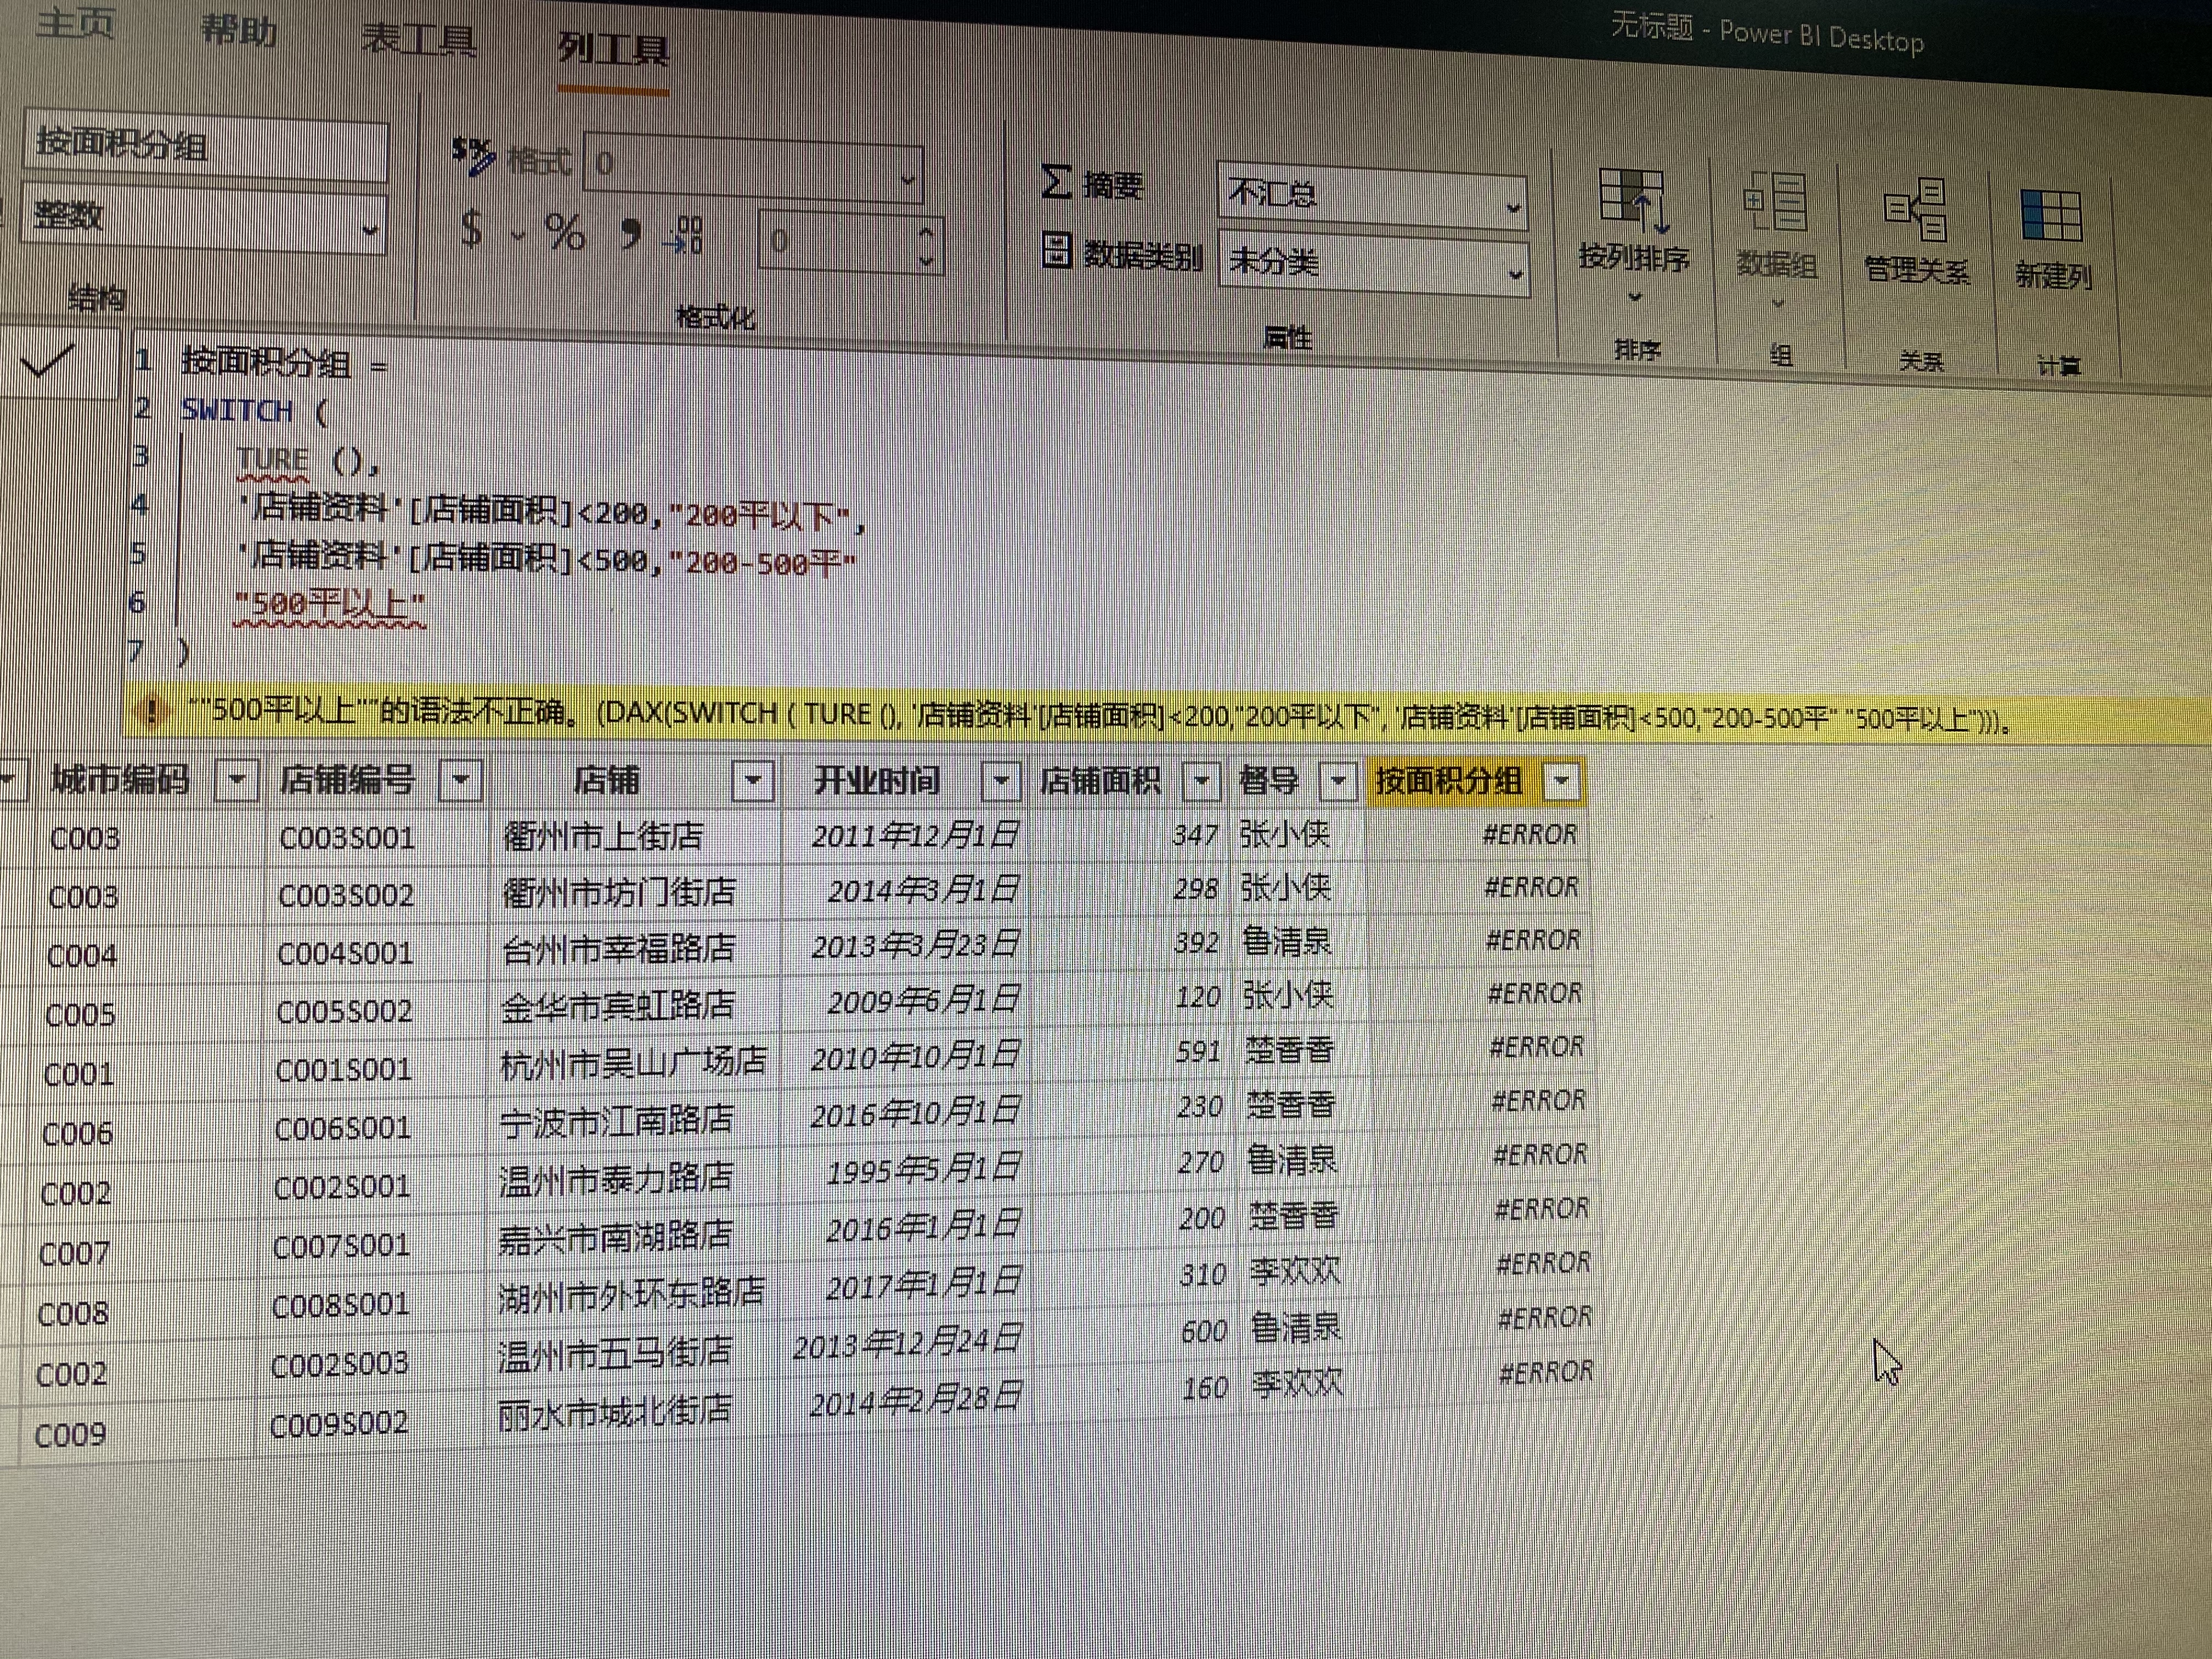The width and height of the screenshot is (2212, 1659).
Task: Open filter arrow on 按面积分组 column
Action: click(1562, 782)
